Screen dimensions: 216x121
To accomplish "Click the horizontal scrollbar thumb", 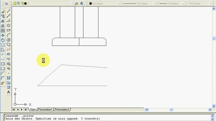I will click(171, 110).
